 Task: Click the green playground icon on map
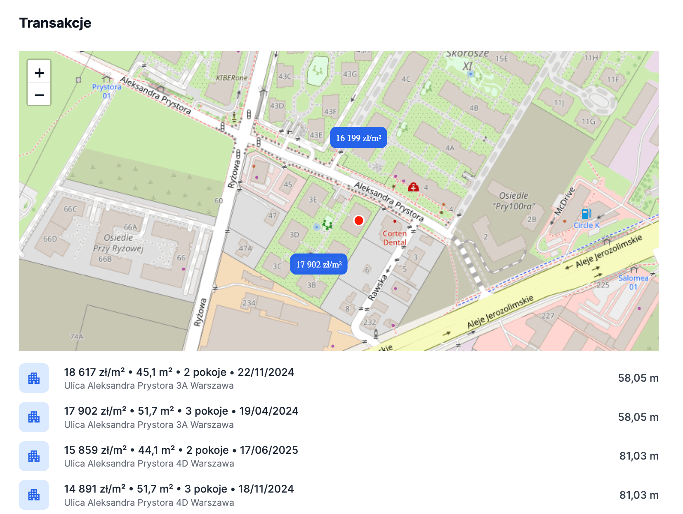pyautogui.click(x=327, y=224)
